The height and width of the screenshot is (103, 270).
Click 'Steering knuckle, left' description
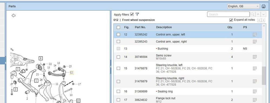pyautogui.click(x=169, y=65)
